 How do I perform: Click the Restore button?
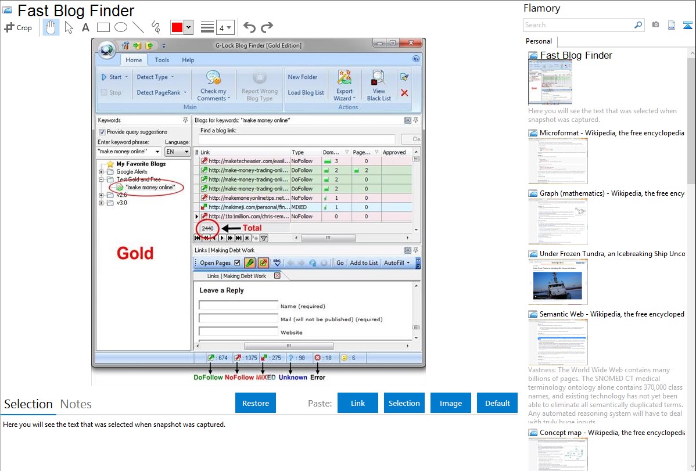coord(256,403)
